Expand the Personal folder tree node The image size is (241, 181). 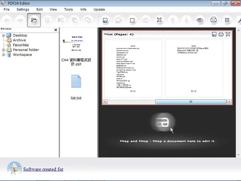(x=3, y=50)
